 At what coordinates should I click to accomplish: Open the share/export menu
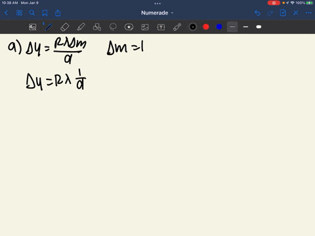click(58, 13)
